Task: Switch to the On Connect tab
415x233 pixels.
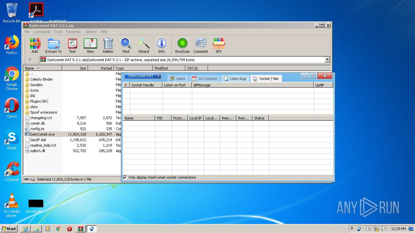Action: (x=204, y=79)
